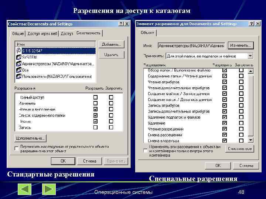Uncheck Allow for Запись атрибутов
Screen dimensions: 266x199
pyautogui.click(x=225, y=105)
